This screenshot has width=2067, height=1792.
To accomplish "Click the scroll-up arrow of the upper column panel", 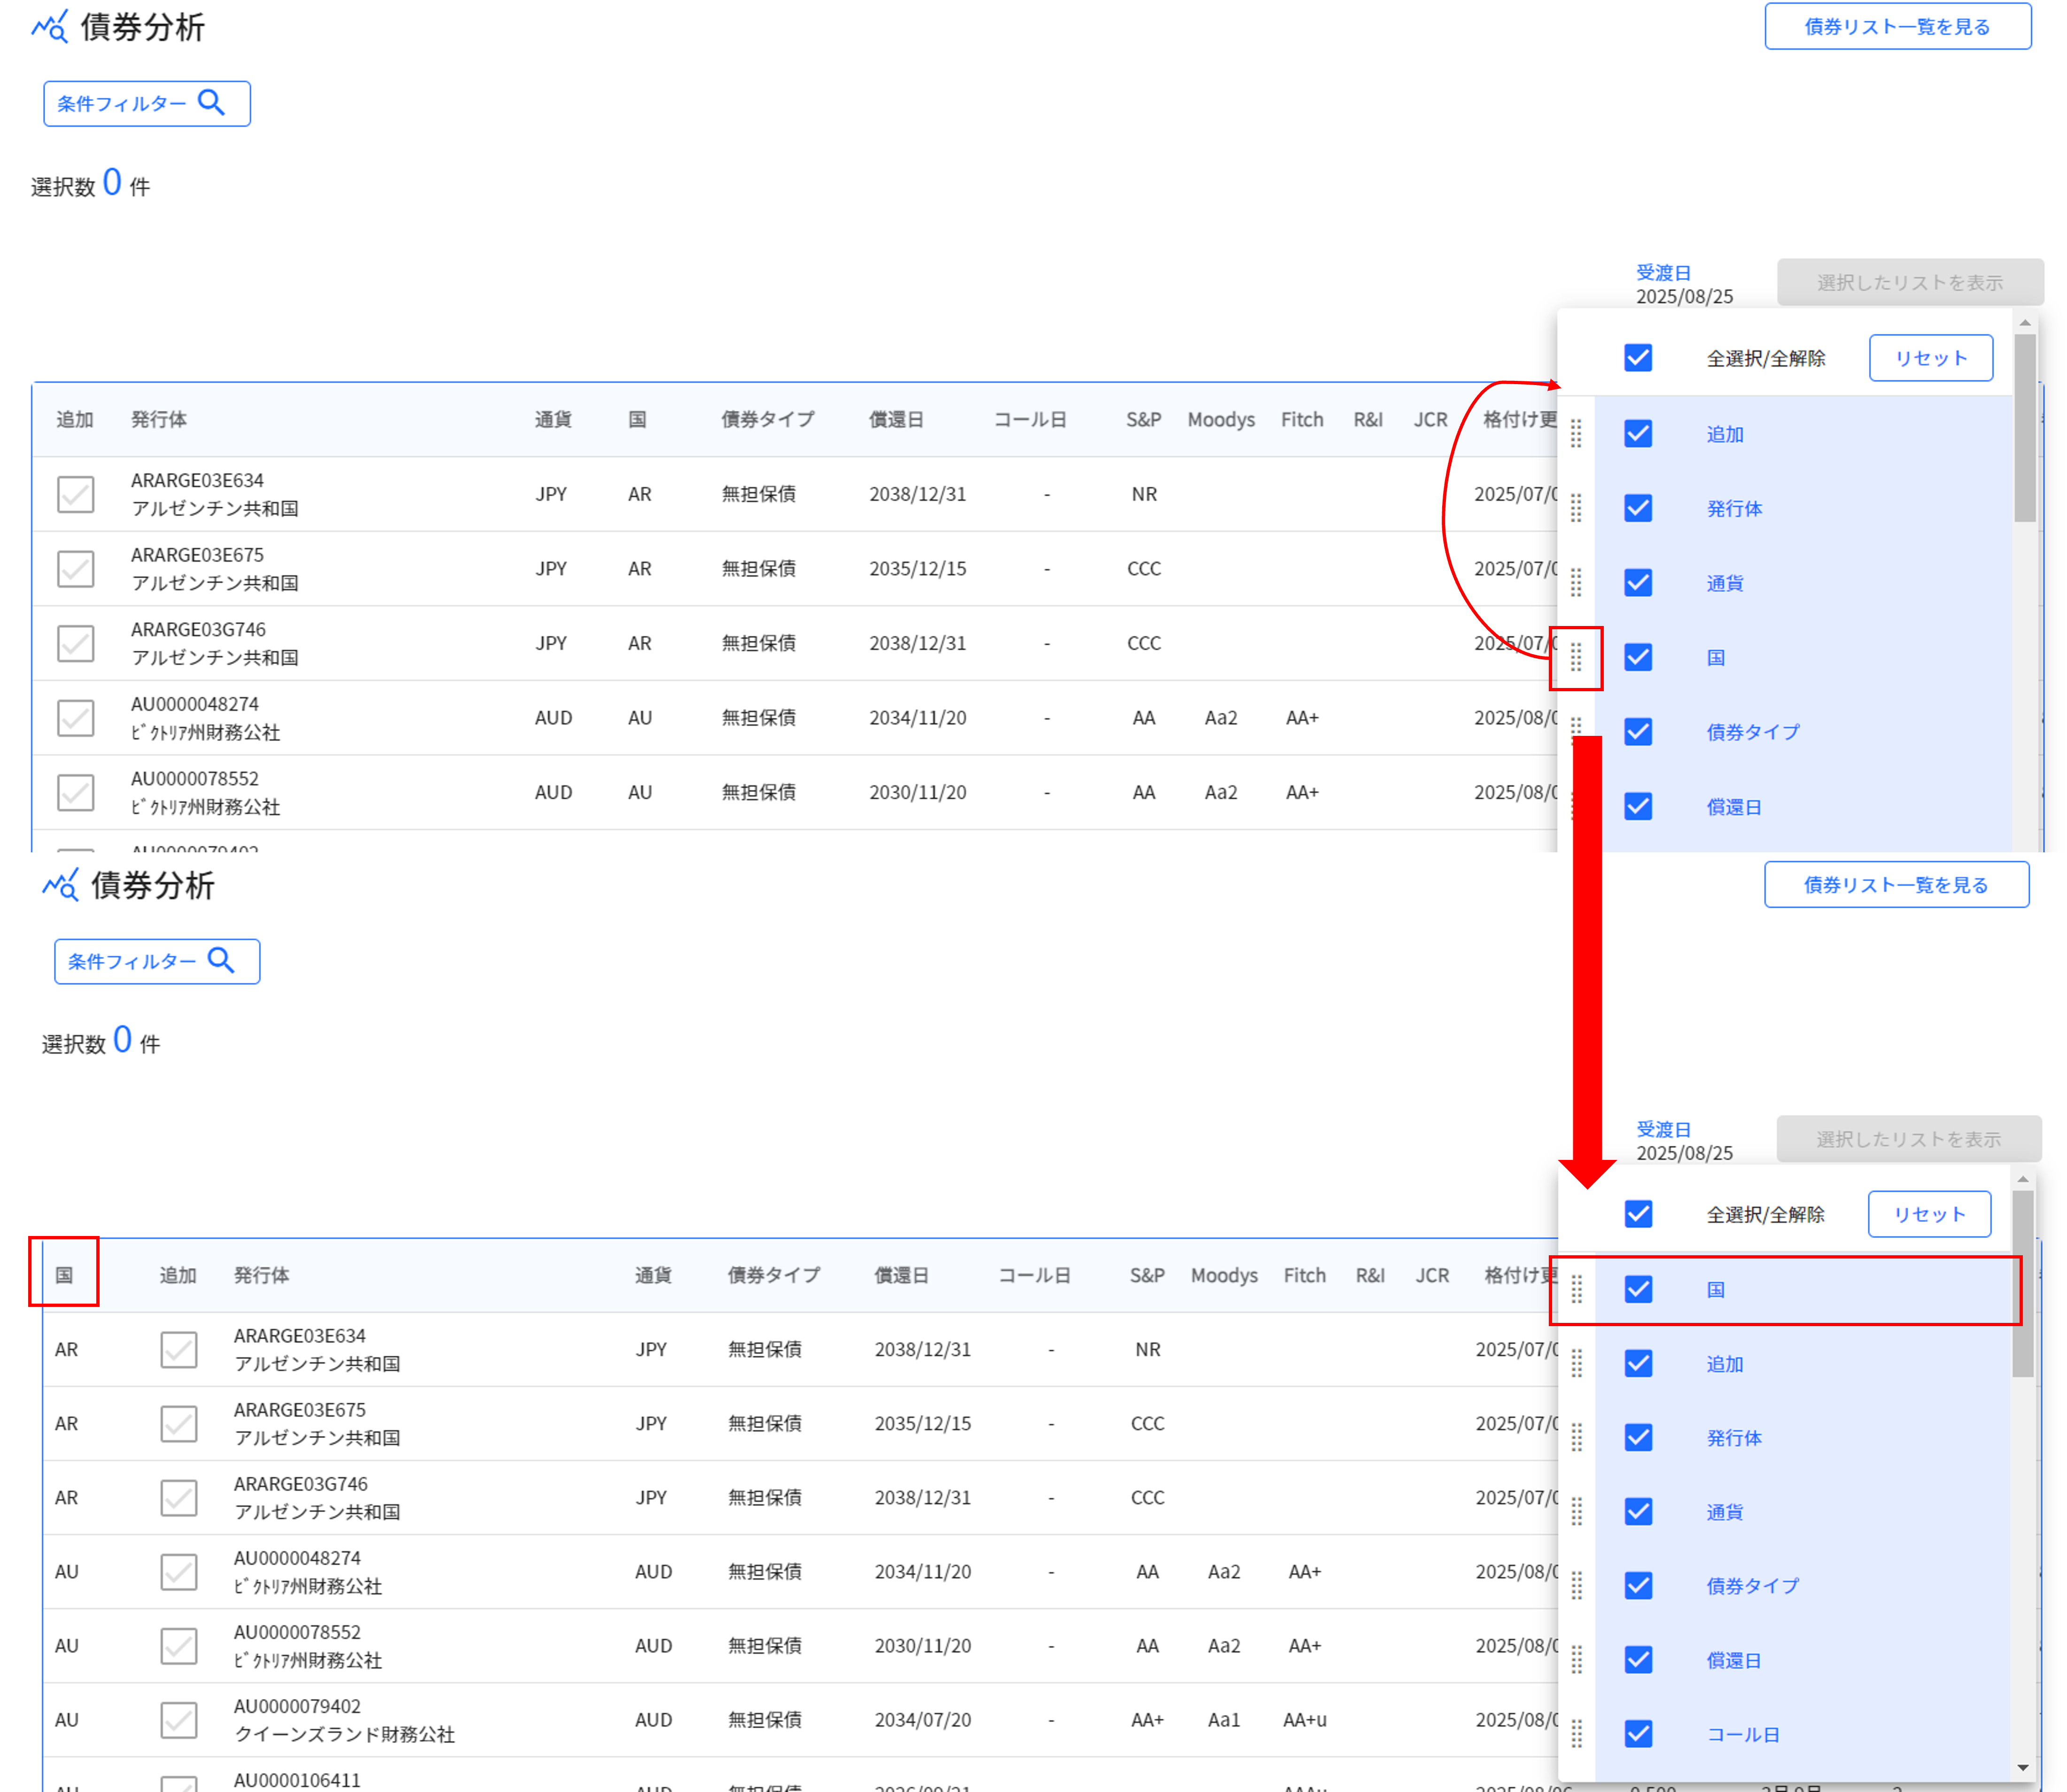I will [2025, 323].
